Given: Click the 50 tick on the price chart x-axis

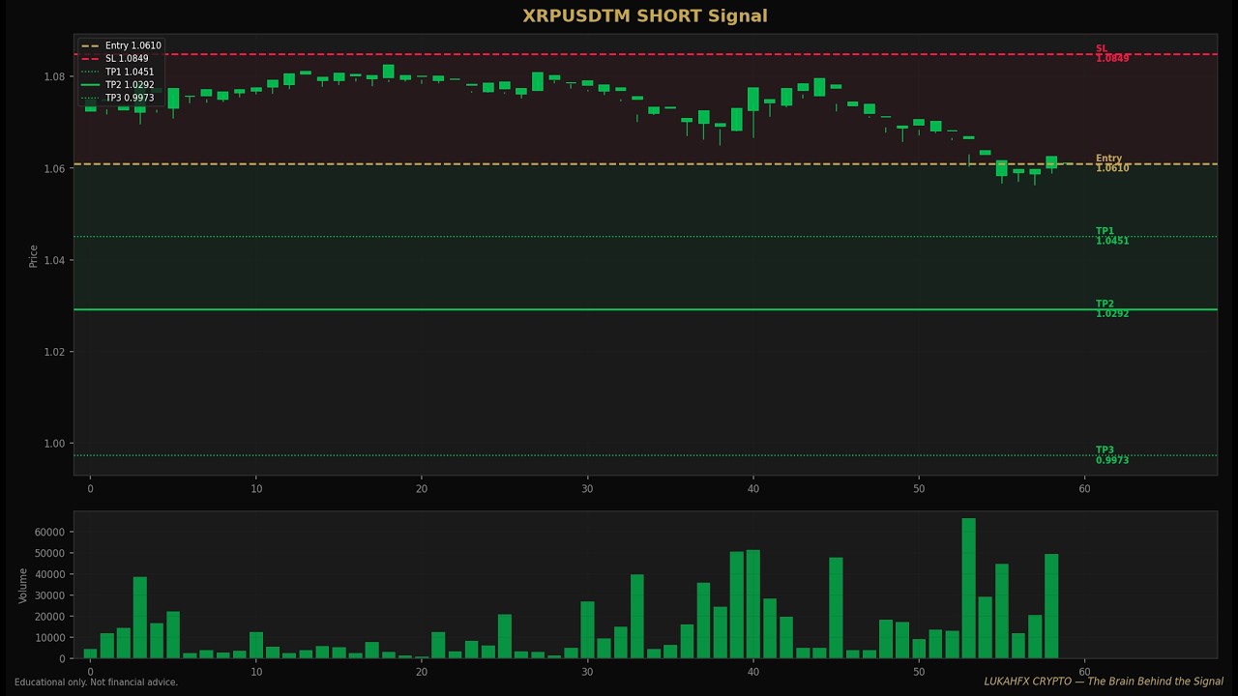Looking at the screenshot, I should pyautogui.click(x=919, y=489).
